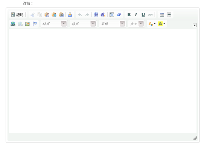Insert a hyperlink with globe icon
This screenshot has height=149, width=207.
point(13,24)
